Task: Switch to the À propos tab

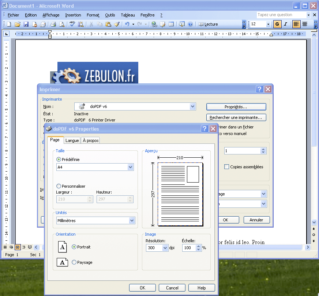Action: [x=90, y=140]
